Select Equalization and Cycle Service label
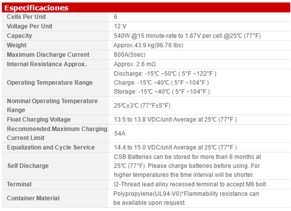Screen dimensions: 291x211 pos(51,147)
